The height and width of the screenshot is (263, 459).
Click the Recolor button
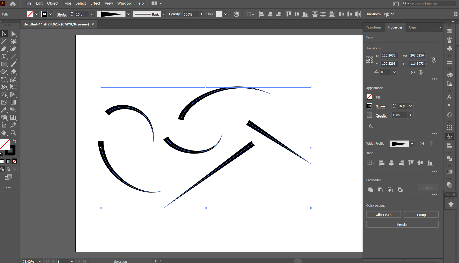pyautogui.click(x=402, y=224)
